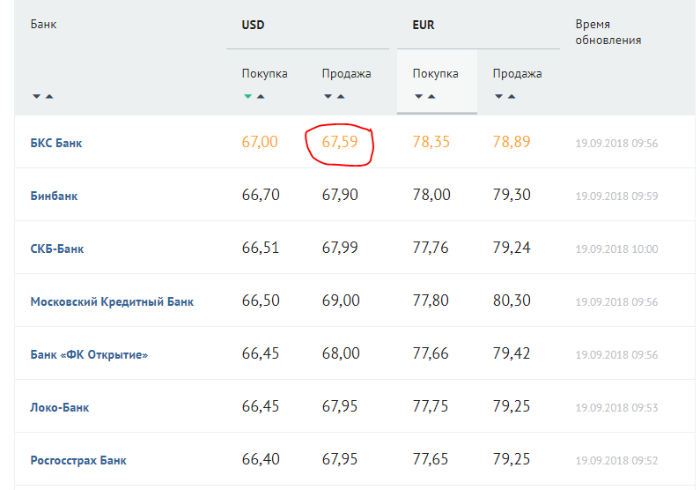Sort USD Покупка descending (green arrow)

247,96
